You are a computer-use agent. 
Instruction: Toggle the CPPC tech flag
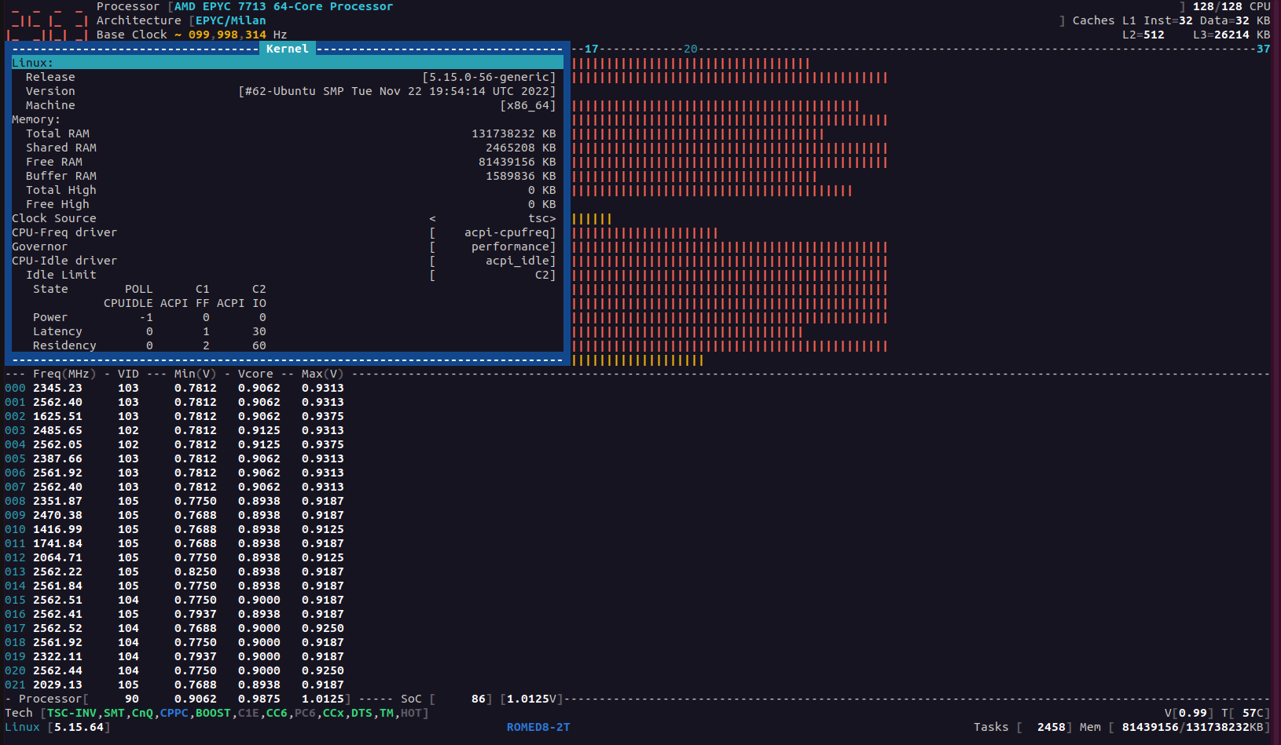pyautogui.click(x=174, y=713)
